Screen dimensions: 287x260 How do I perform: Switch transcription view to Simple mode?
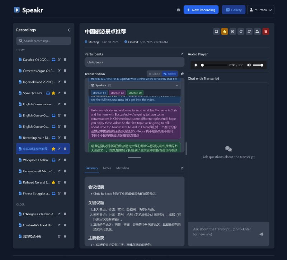coord(154,73)
